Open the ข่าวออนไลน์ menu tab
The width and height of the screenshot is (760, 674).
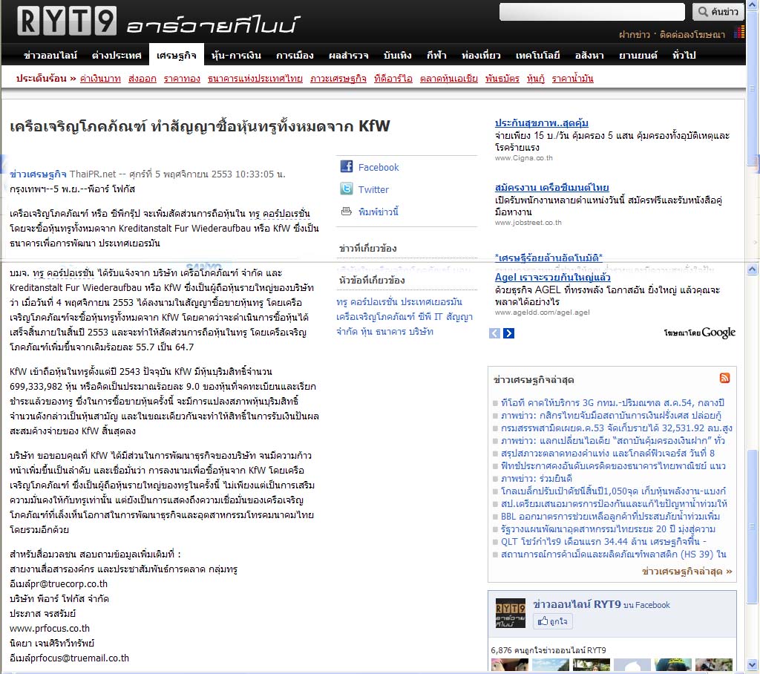50,55
